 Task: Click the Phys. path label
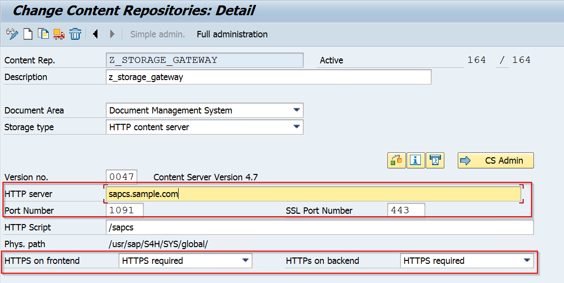(25, 244)
